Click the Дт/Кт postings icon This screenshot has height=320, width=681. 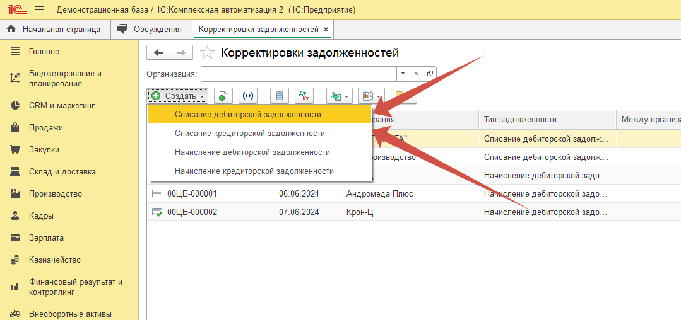point(304,96)
